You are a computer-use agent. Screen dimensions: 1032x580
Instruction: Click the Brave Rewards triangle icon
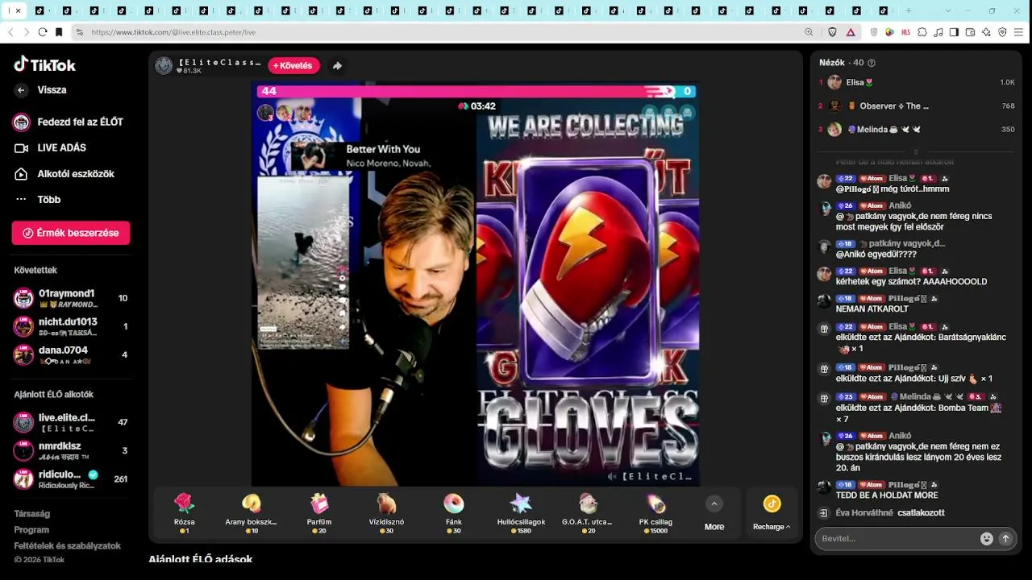851,32
